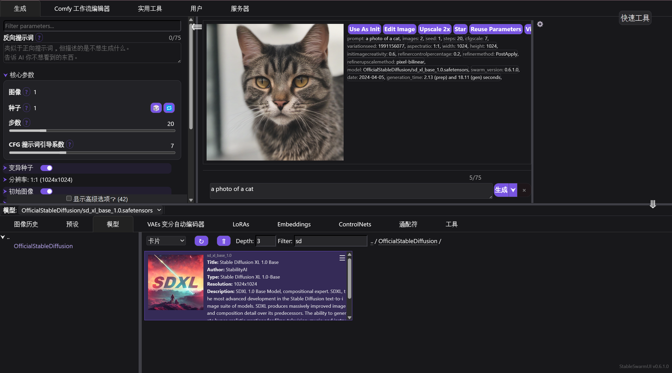Click the Depth number field
Screen dimensions: 672x373
point(266,241)
